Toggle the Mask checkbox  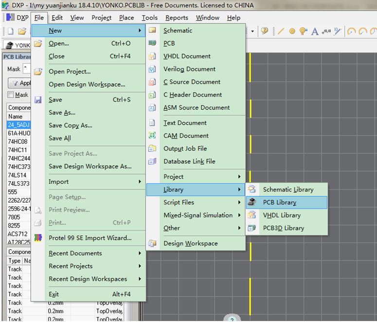click(11, 95)
